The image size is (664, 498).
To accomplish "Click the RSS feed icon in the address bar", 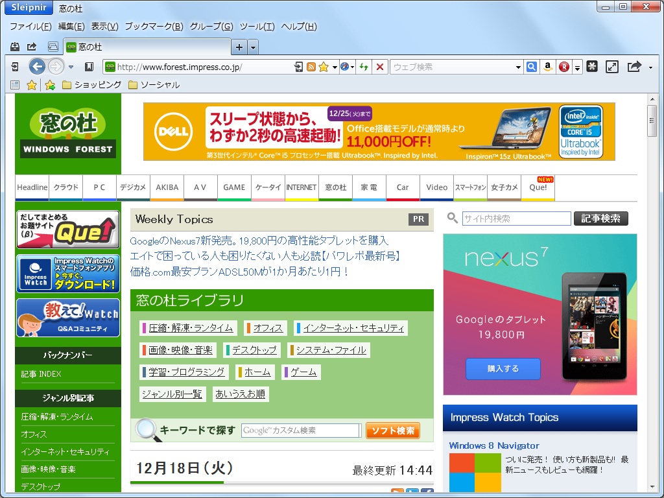I will 312,67.
